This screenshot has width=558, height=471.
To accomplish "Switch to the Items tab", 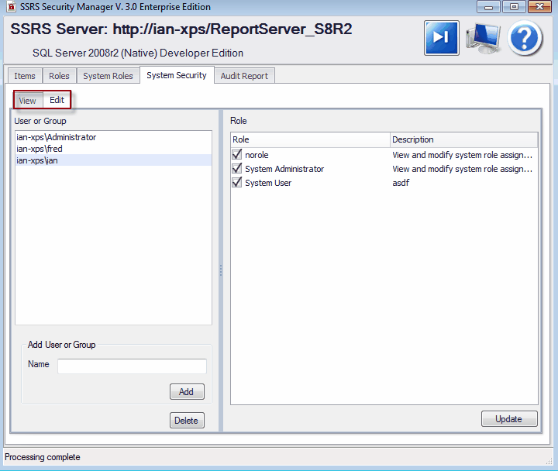I will 25,76.
